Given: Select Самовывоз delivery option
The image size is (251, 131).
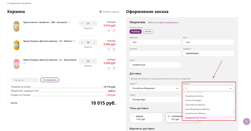Looking at the screenshot, I should [x=169, y=116].
